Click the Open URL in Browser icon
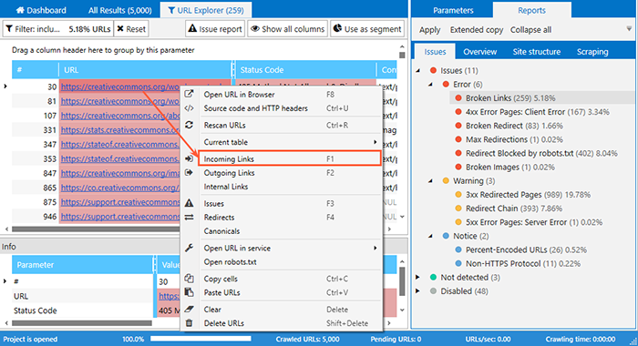The width and height of the screenshot is (638, 346). 189,94
